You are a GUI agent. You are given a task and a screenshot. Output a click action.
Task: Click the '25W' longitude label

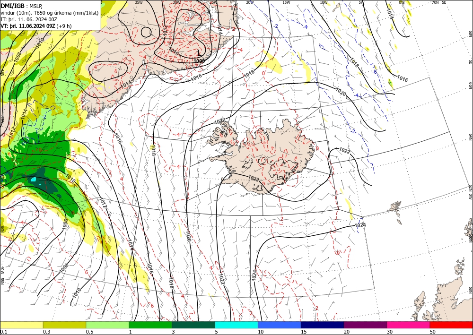213,2
